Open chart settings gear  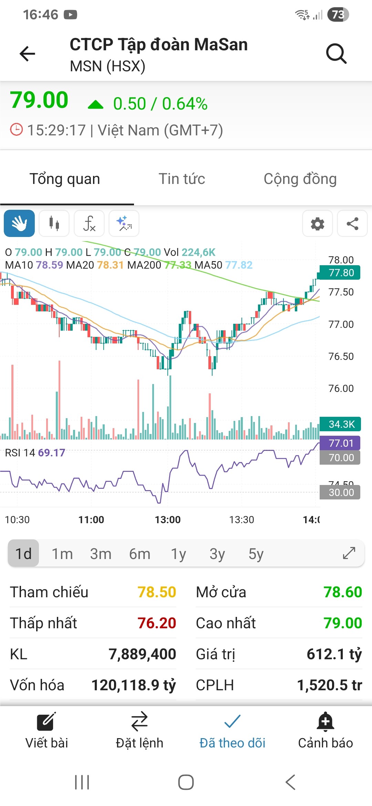(317, 224)
